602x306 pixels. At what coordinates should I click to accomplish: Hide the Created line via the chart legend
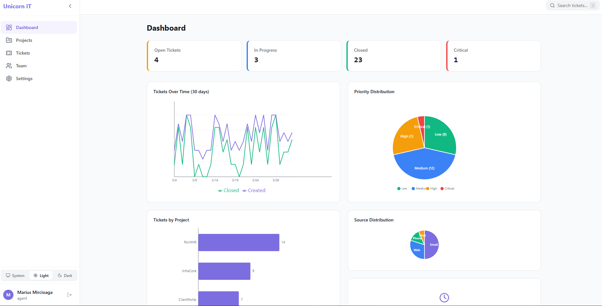pyautogui.click(x=254, y=190)
